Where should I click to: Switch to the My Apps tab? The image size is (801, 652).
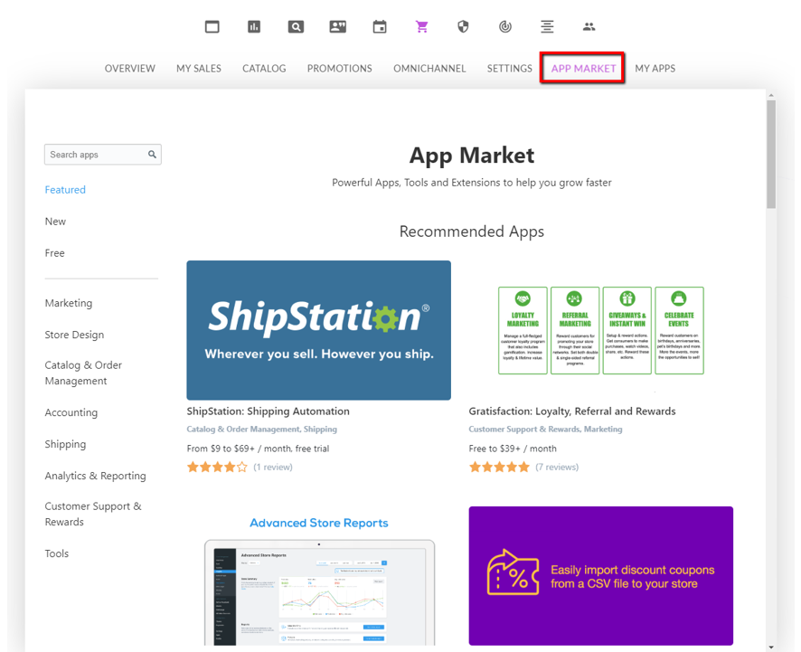point(655,69)
